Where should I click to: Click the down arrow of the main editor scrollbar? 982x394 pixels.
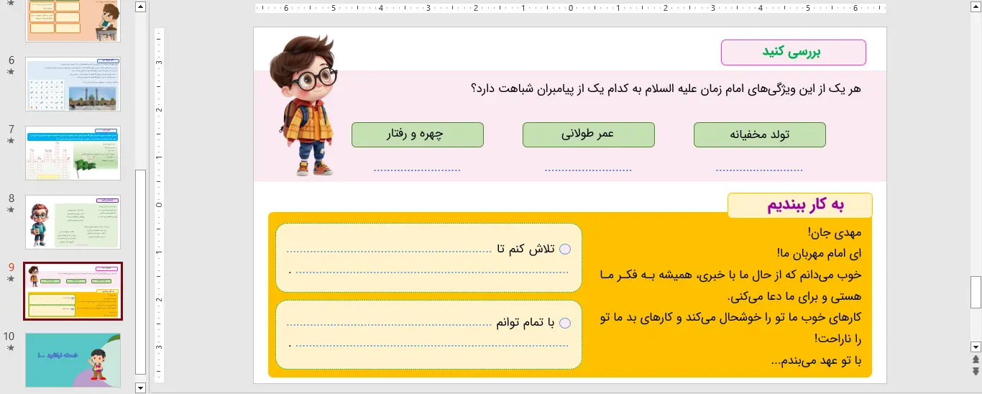976,346
